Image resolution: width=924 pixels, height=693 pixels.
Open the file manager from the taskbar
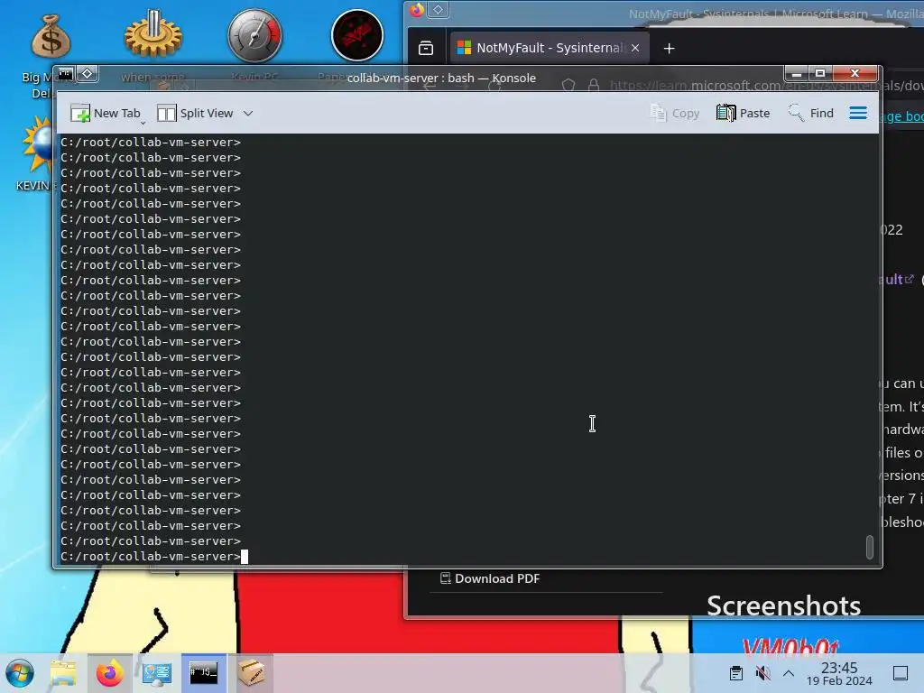(x=63, y=673)
